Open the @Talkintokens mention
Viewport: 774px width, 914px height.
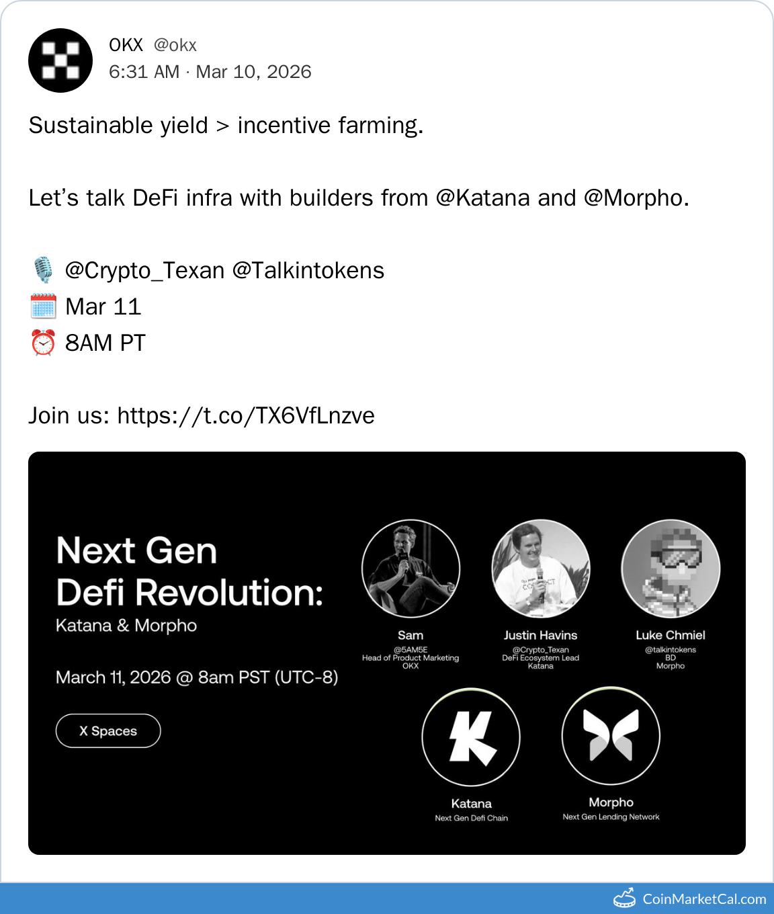308,270
